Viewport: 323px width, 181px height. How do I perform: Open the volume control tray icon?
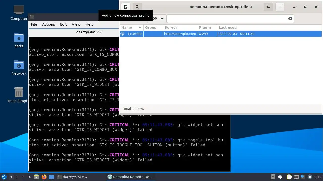(x=280, y=177)
